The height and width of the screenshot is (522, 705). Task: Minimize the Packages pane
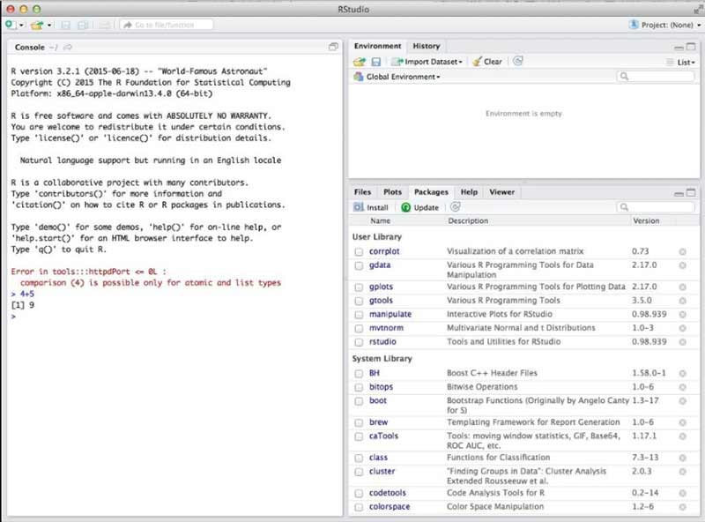(679, 193)
